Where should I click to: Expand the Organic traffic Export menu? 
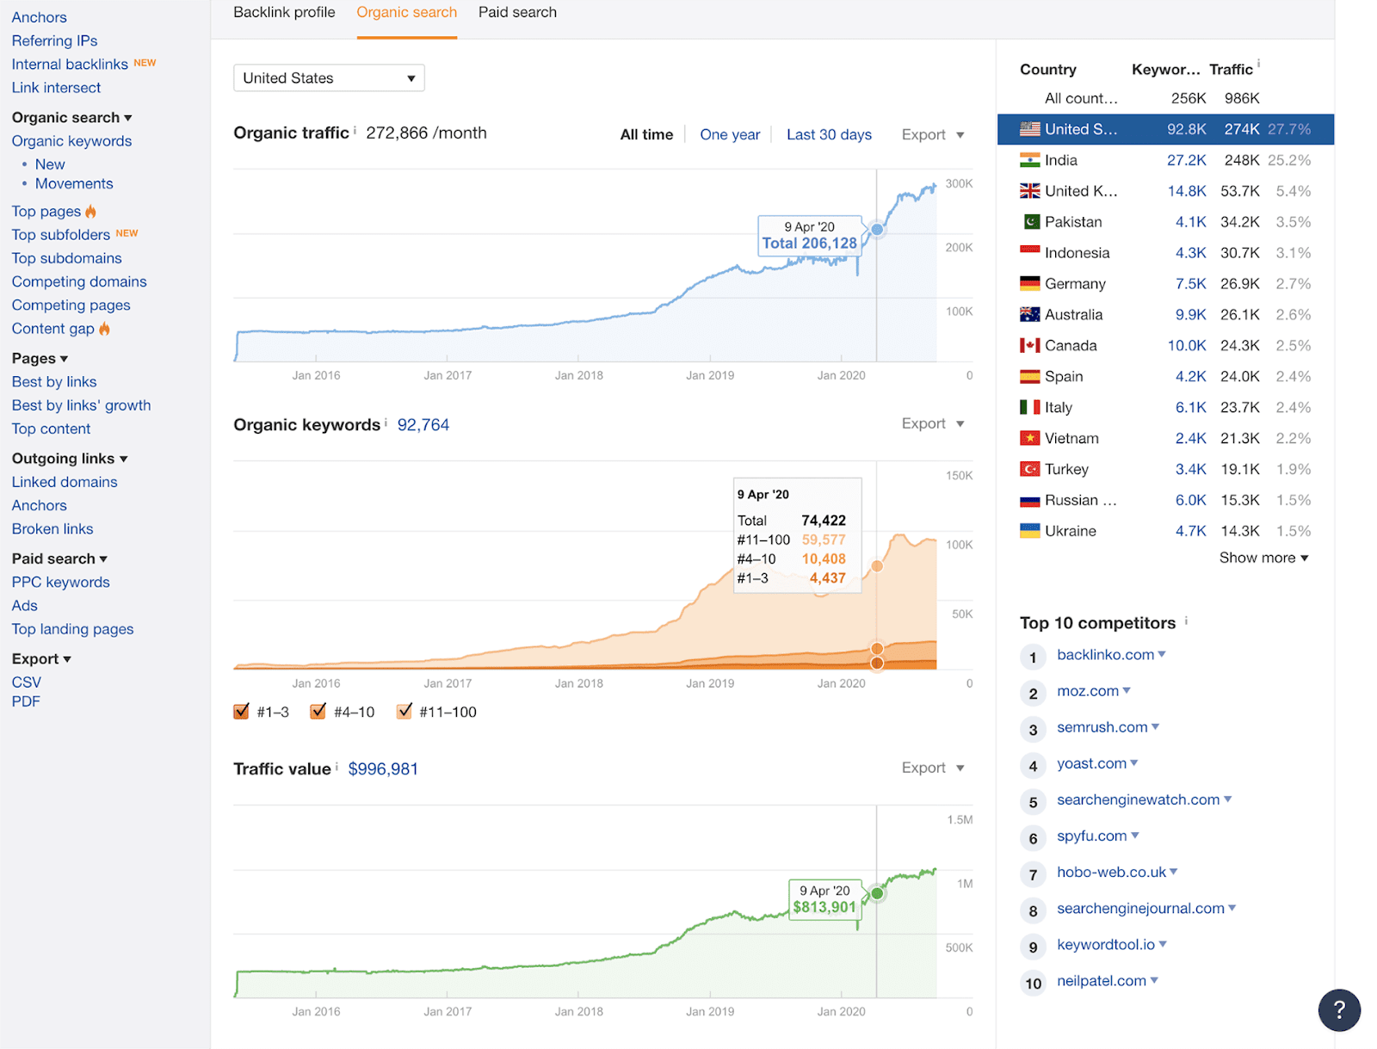[932, 135]
